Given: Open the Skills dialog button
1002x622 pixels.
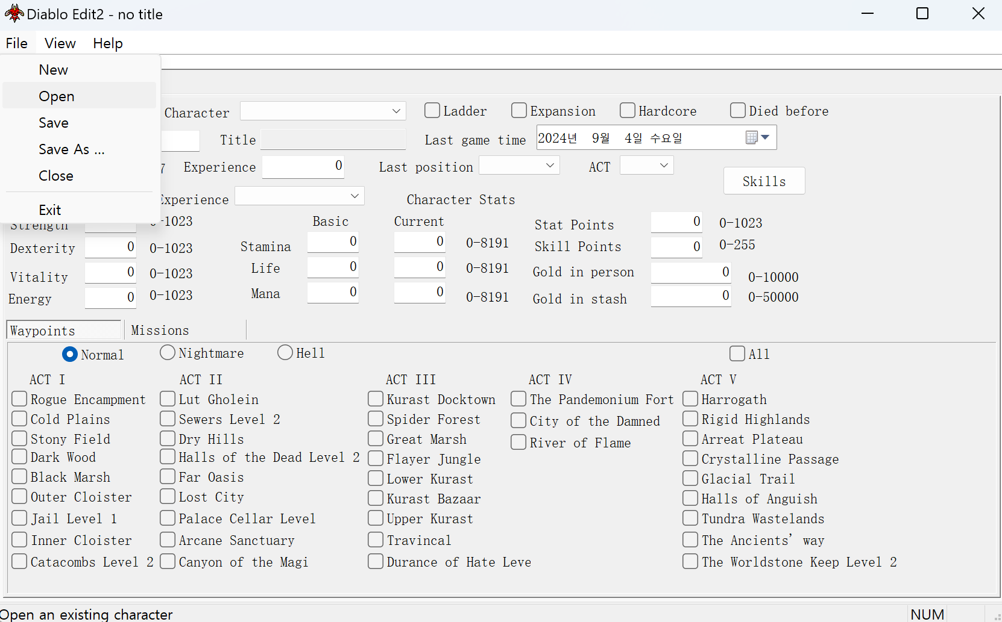Looking at the screenshot, I should 764,181.
